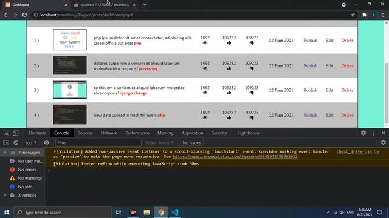Reload the dashboard page
Image resolution: width=389 pixels, height=218 pixels.
tap(24, 15)
